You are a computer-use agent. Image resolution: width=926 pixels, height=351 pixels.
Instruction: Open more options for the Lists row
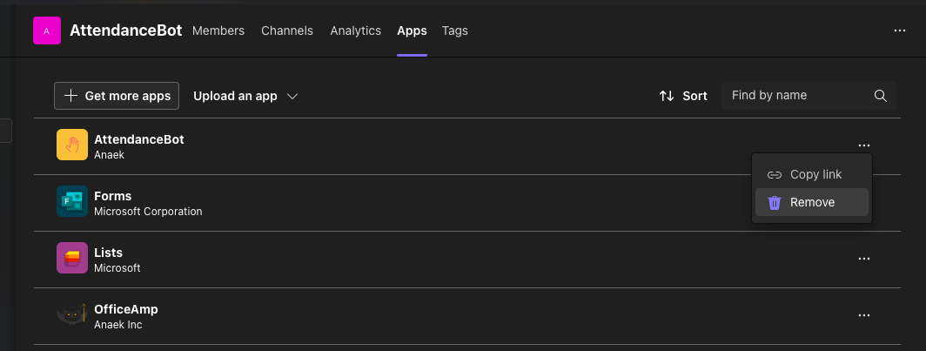[864, 259]
